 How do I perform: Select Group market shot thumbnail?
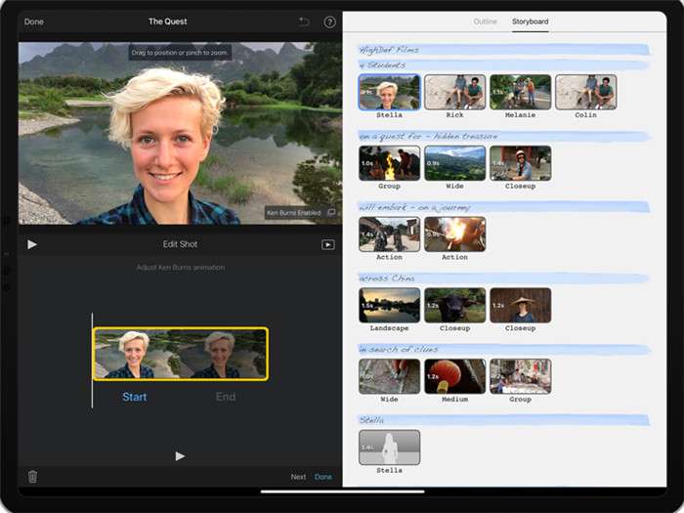(520, 376)
